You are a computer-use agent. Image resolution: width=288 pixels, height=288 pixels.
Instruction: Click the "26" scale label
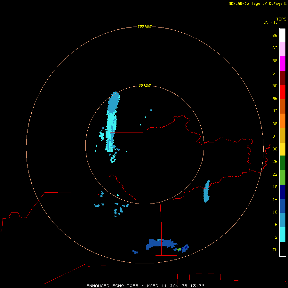click(x=275, y=162)
